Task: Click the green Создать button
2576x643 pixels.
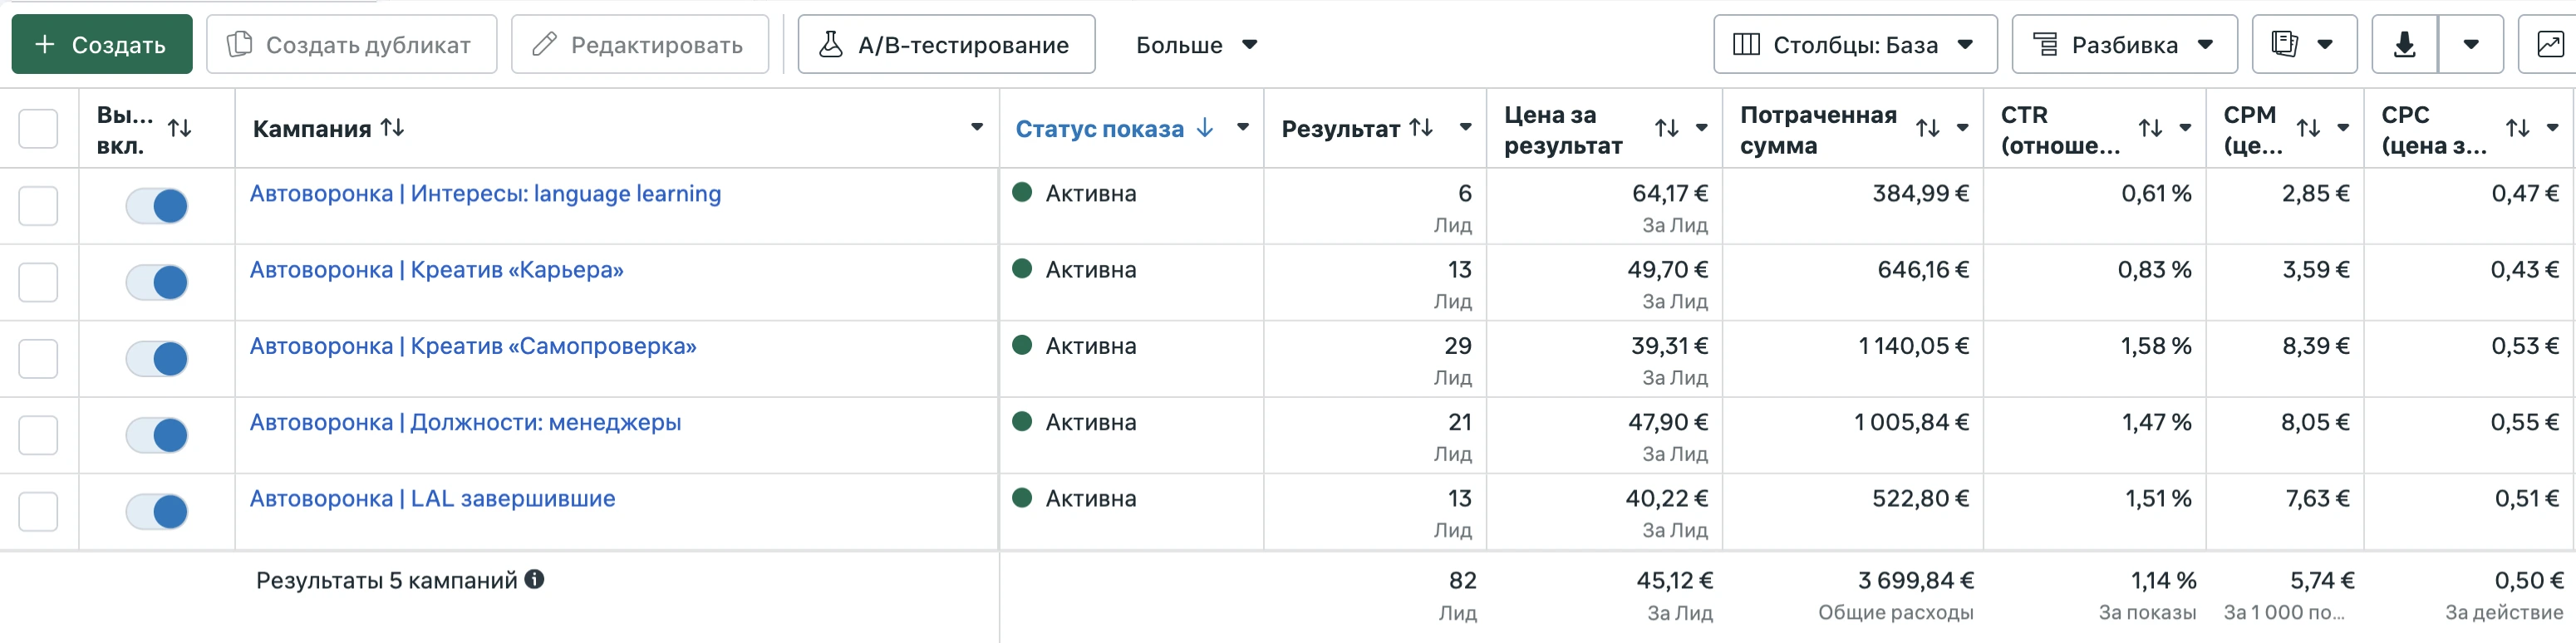Action: (x=102, y=44)
